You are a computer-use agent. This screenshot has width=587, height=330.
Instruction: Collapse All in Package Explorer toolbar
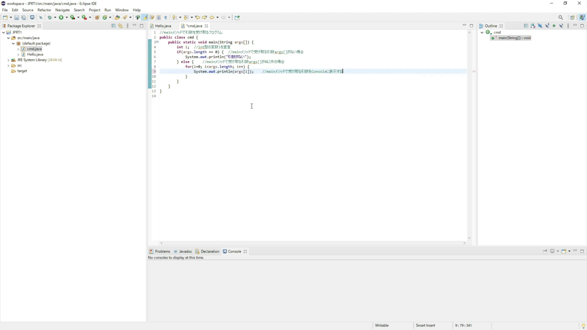(113, 26)
